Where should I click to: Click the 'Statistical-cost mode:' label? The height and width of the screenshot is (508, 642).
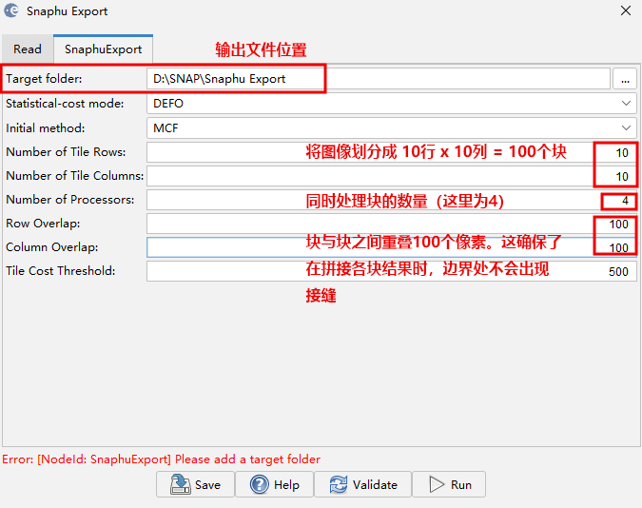(x=65, y=104)
